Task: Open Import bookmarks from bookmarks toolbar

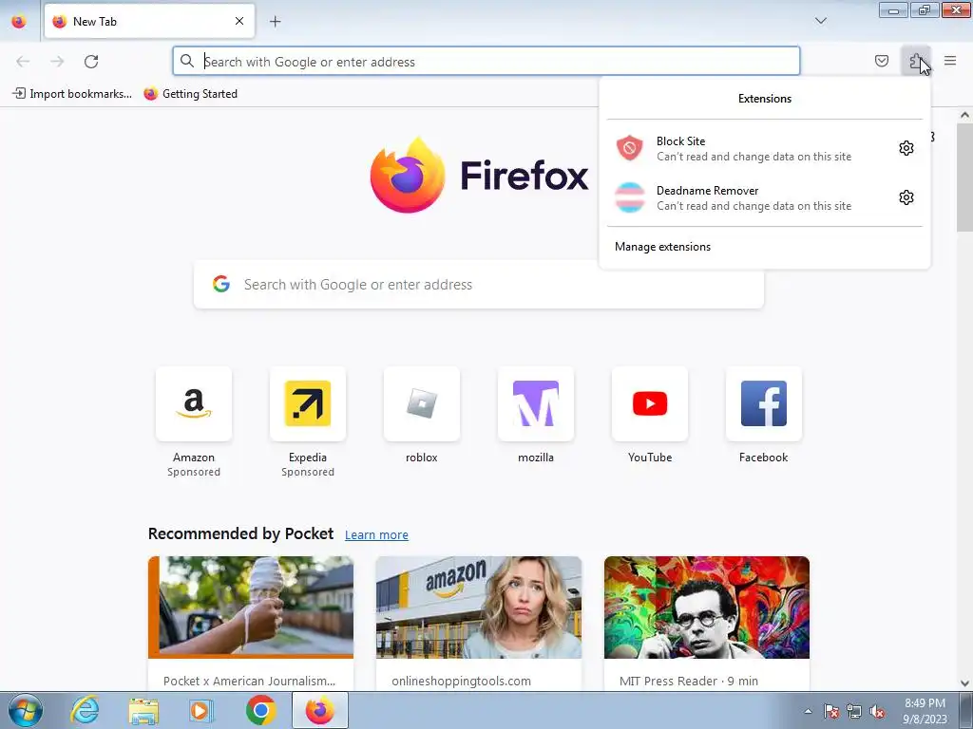Action: [x=72, y=94]
